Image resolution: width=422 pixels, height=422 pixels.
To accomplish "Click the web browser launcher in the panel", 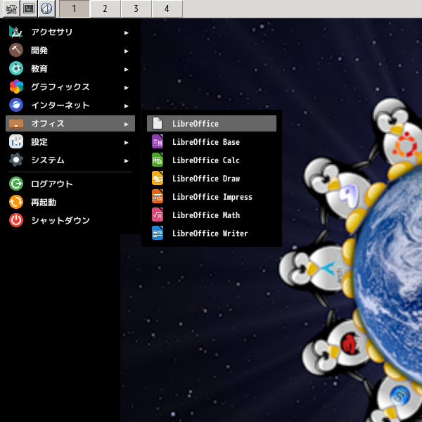I will click(46, 8).
